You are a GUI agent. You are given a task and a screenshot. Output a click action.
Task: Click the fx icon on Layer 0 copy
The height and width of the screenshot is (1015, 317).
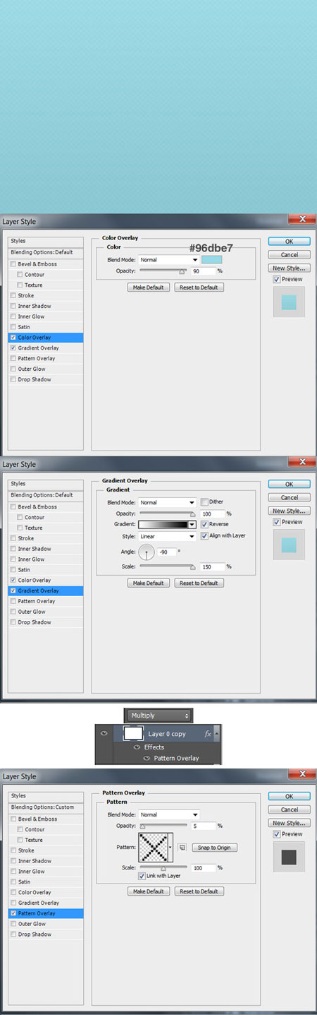tap(208, 734)
